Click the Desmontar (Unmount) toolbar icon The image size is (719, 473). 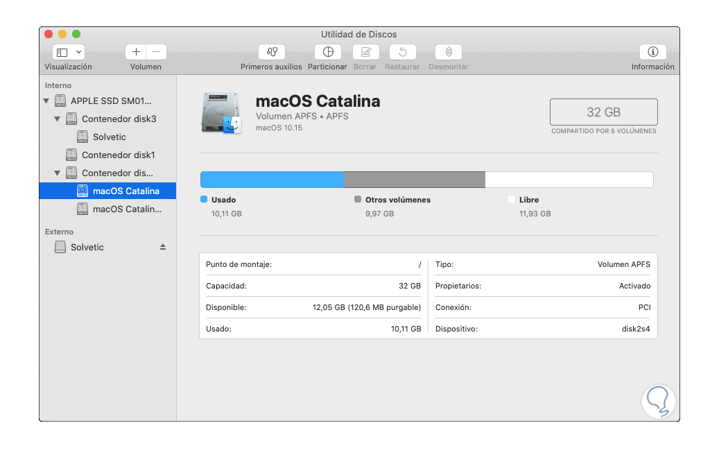(x=449, y=52)
